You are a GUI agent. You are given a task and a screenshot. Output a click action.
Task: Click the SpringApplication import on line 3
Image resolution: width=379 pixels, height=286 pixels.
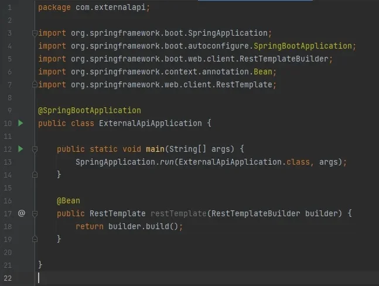[155, 33]
